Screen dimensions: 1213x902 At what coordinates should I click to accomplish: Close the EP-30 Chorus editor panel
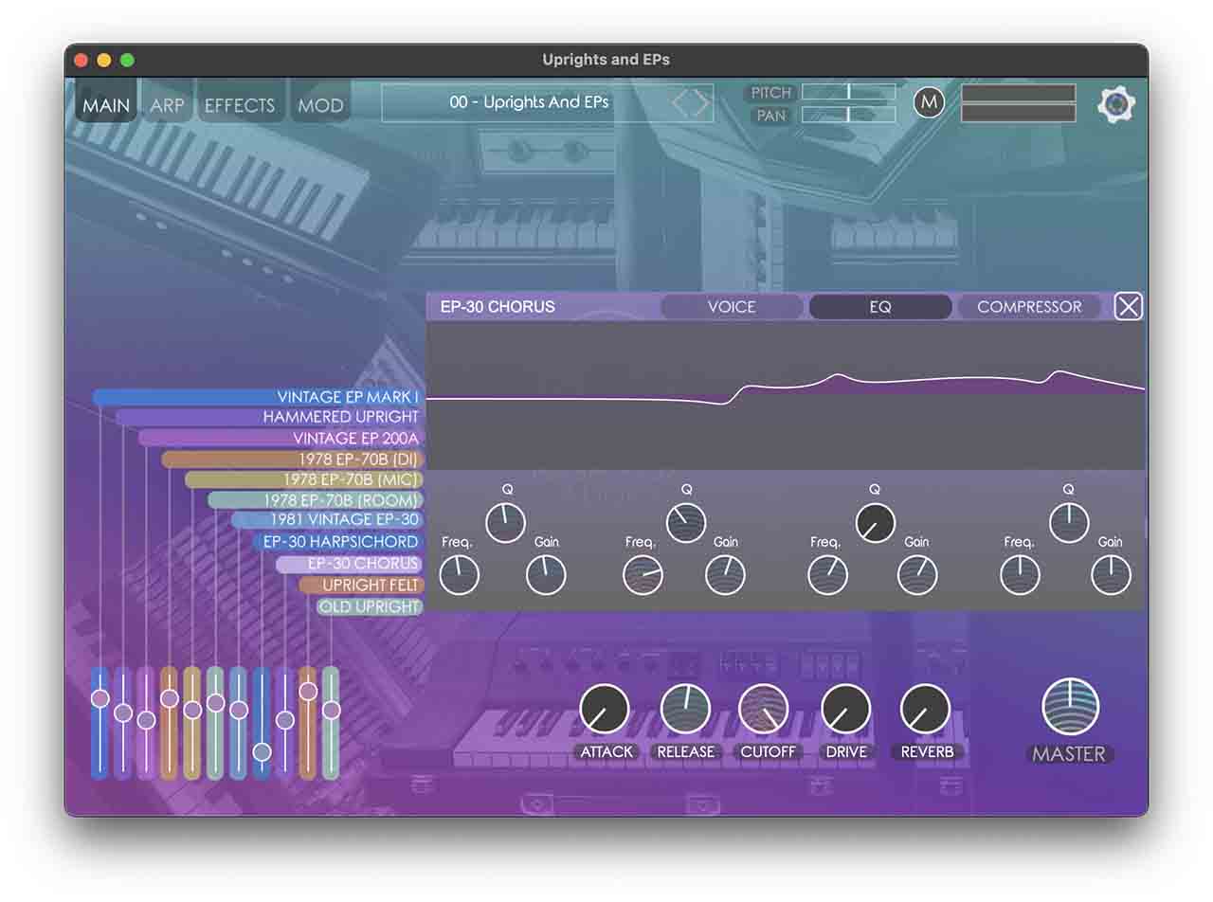tap(1128, 307)
